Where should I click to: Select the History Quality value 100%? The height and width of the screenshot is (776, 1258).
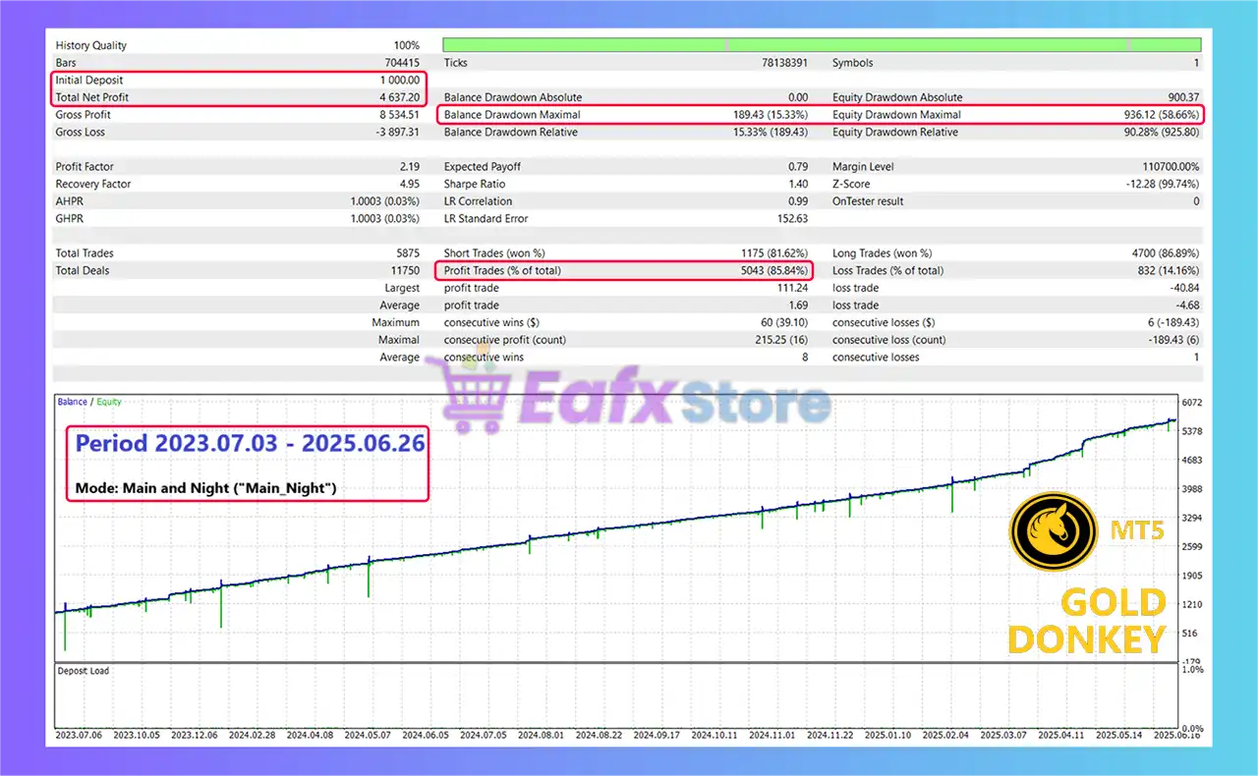tap(406, 45)
